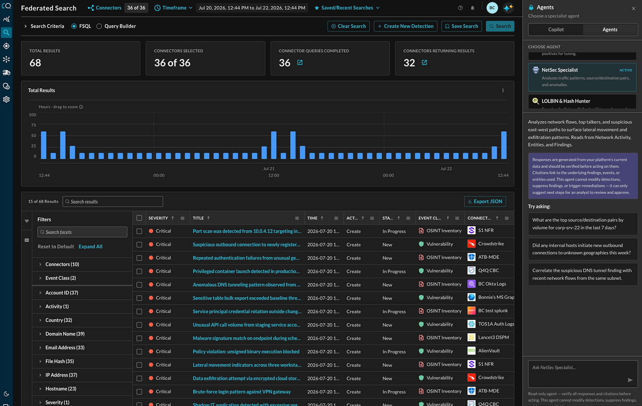Switch to the Agents tab
The image size is (642, 406).
[x=610, y=30]
